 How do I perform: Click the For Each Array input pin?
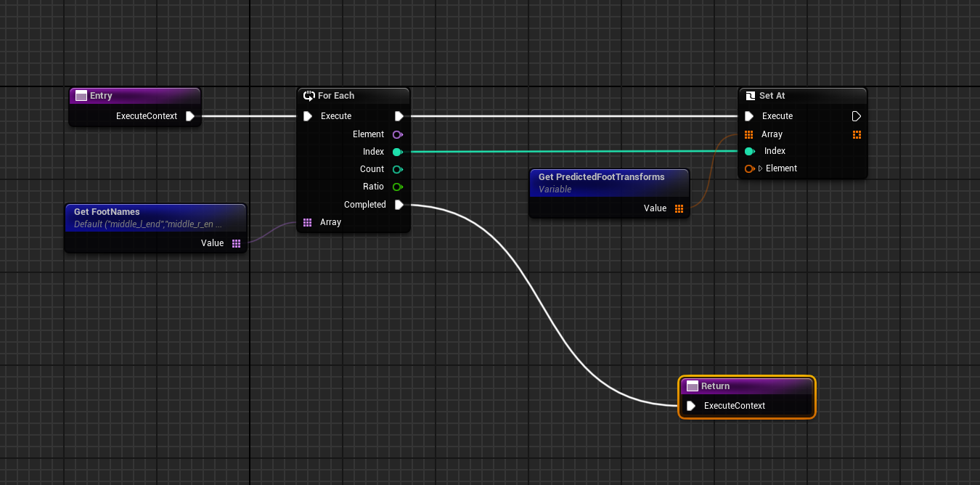(308, 222)
